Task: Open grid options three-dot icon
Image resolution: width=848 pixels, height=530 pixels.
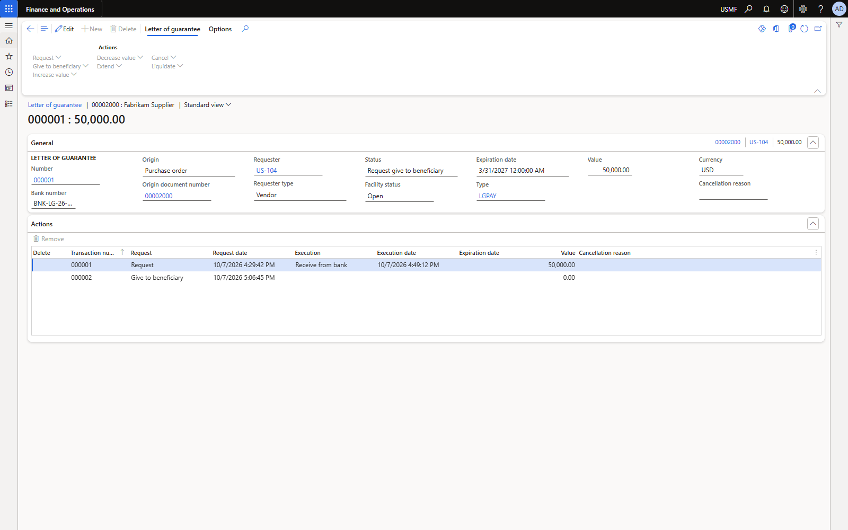Action: [x=816, y=252]
